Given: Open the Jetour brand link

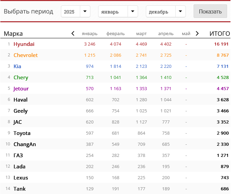Looking at the screenshot, I should (21, 89).
